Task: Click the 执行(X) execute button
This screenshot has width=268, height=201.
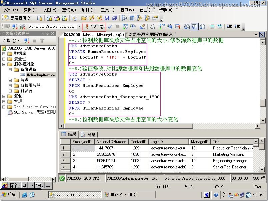Action: (94, 27)
